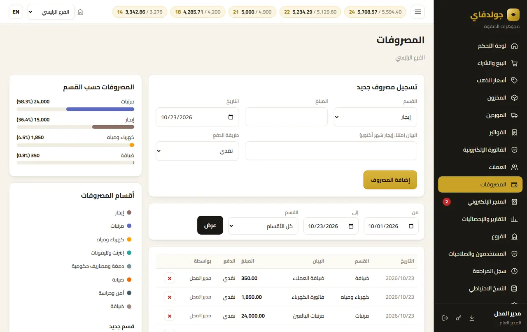Click the receipt icon beside الفواتير
This screenshot has height=332, width=527.
514,133
